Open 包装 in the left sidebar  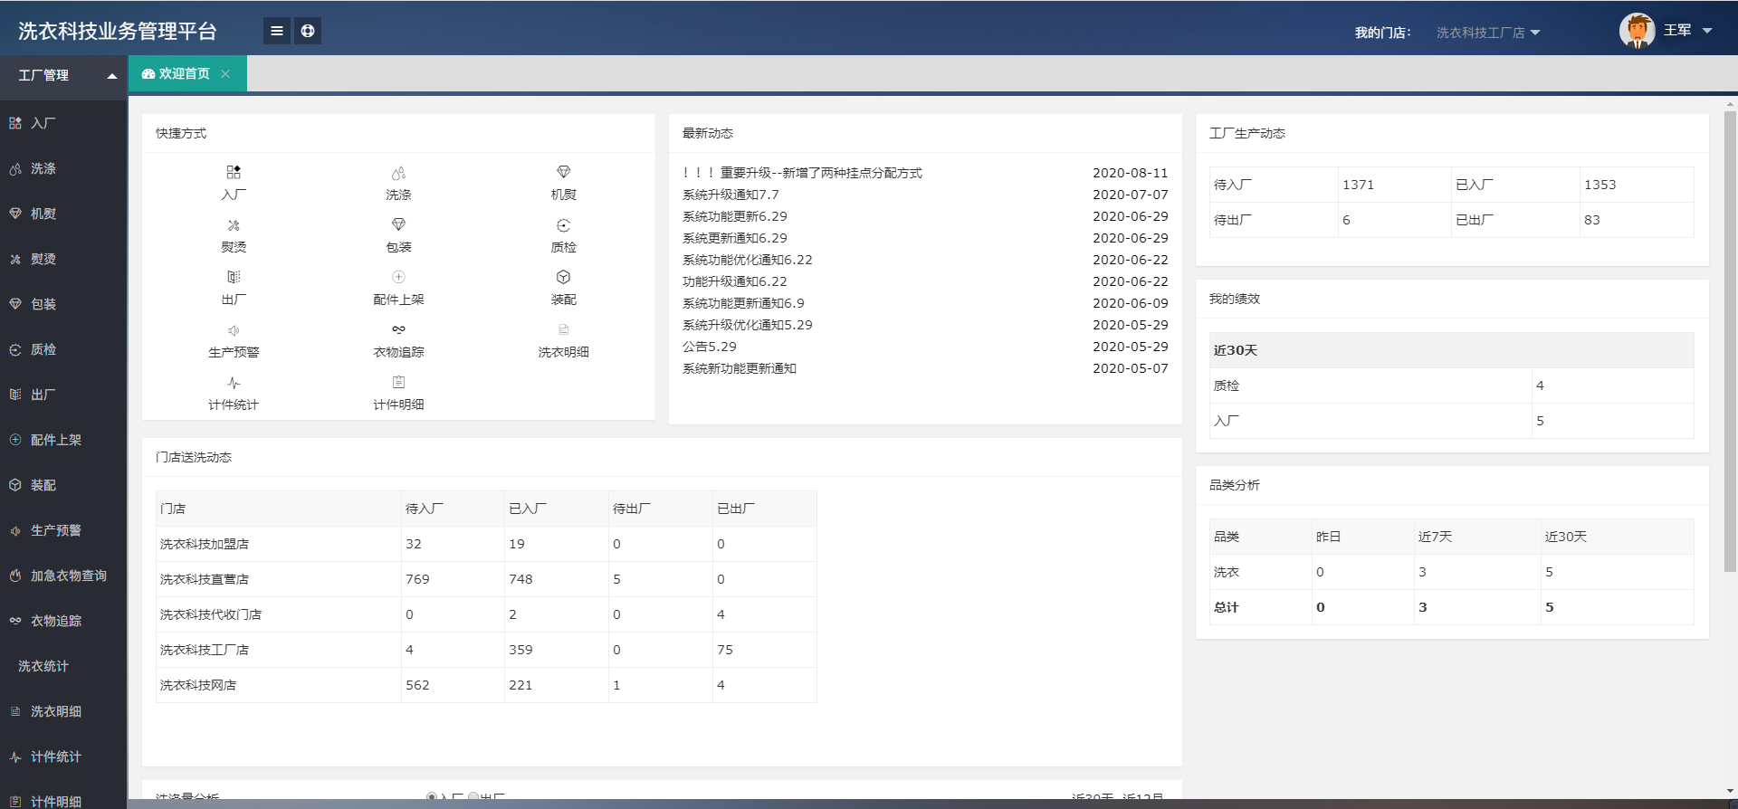pos(63,304)
